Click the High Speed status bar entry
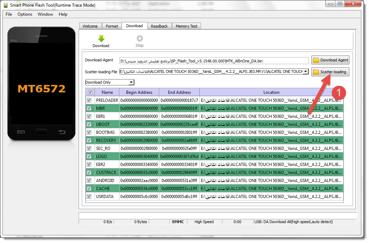 click(x=204, y=222)
